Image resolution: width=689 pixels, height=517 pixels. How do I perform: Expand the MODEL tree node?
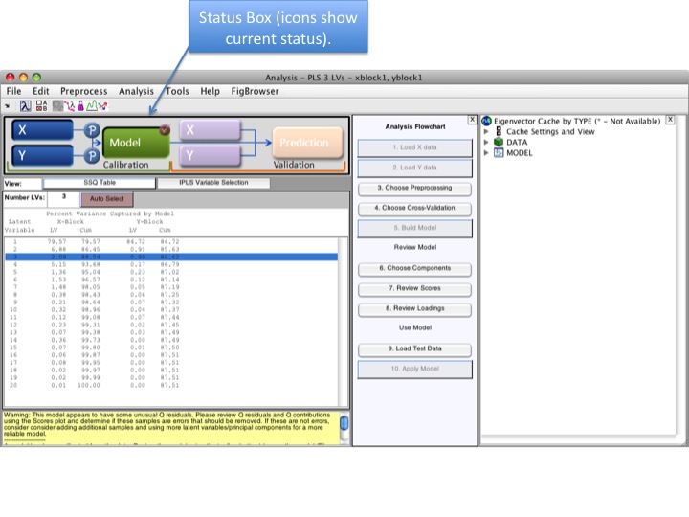487,152
